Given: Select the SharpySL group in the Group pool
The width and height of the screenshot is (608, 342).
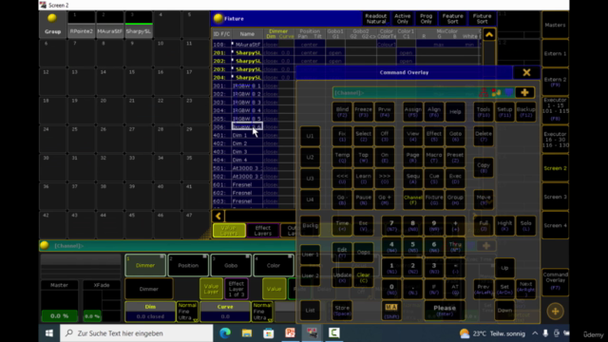Looking at the screenshot, I should point(139,25).
